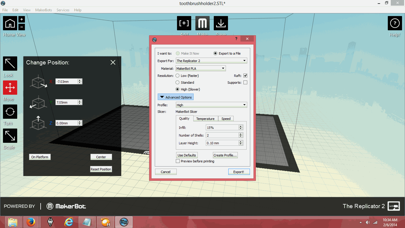Click the Y position stepper arrows
Image resolution: width=405 pixels, height=228 pixels.
pos(80,102)
